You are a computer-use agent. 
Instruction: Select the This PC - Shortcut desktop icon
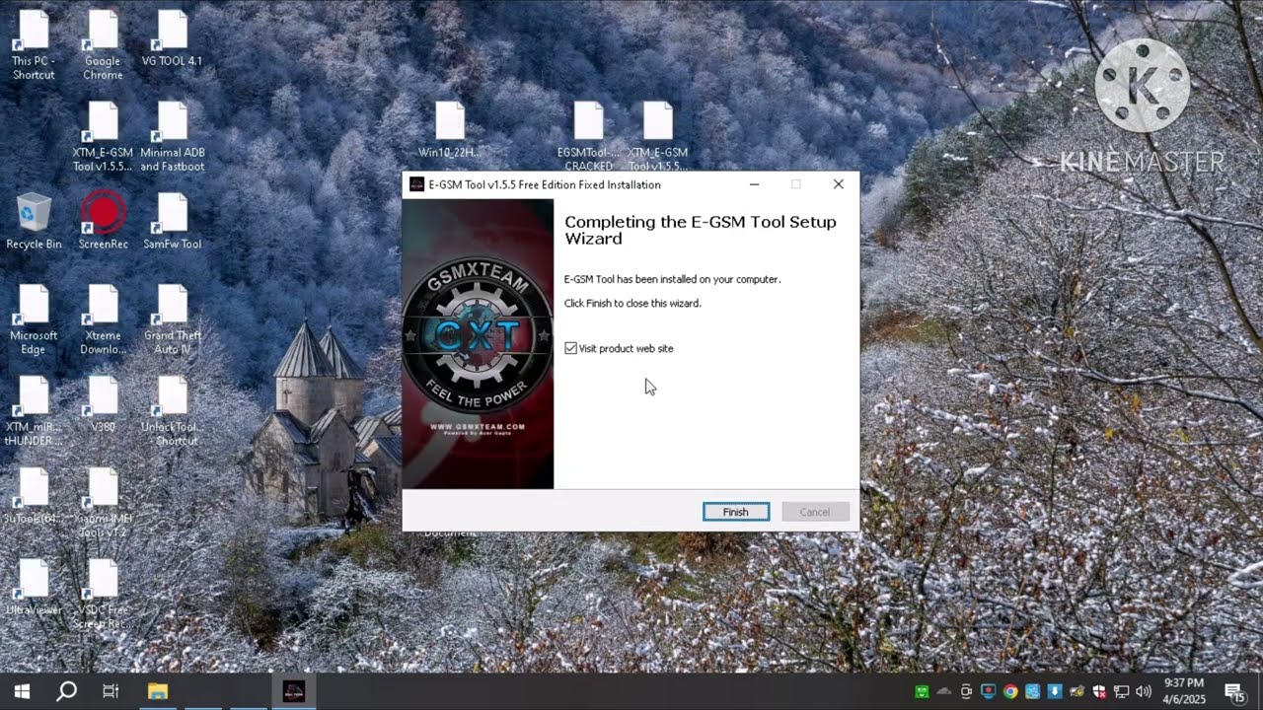pos(34,46)
